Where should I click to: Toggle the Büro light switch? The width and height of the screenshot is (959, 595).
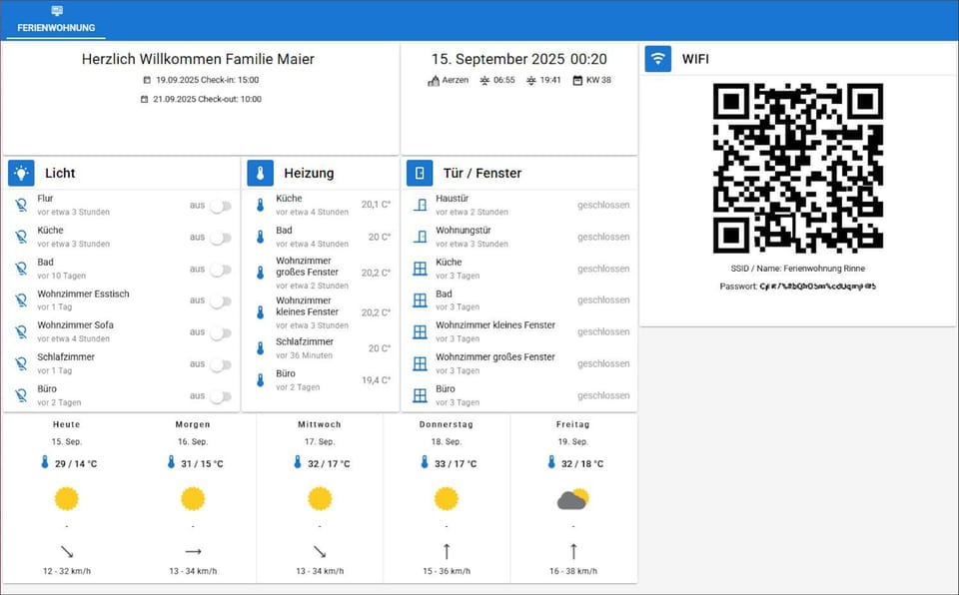(220, 397)
